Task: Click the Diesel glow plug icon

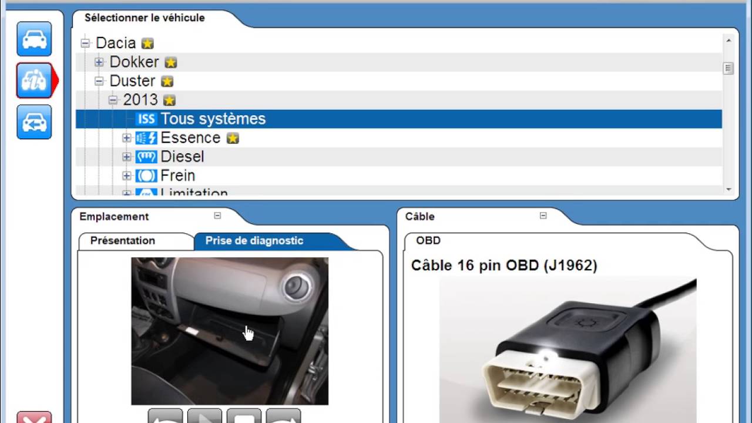Action: (x=146, y=157)
